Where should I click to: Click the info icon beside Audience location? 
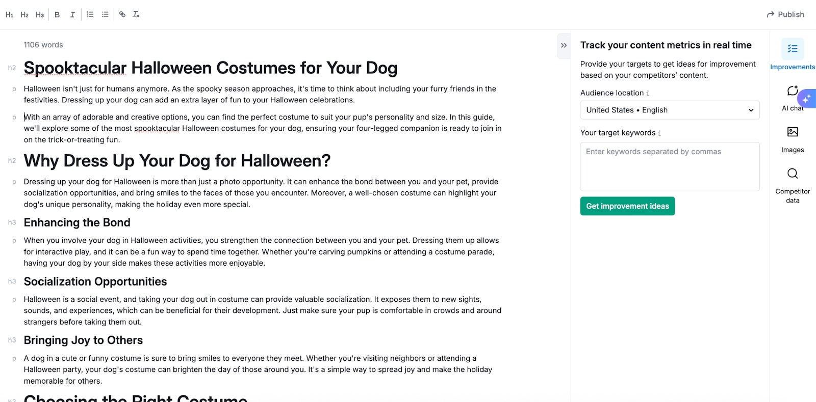pos(648,93)
